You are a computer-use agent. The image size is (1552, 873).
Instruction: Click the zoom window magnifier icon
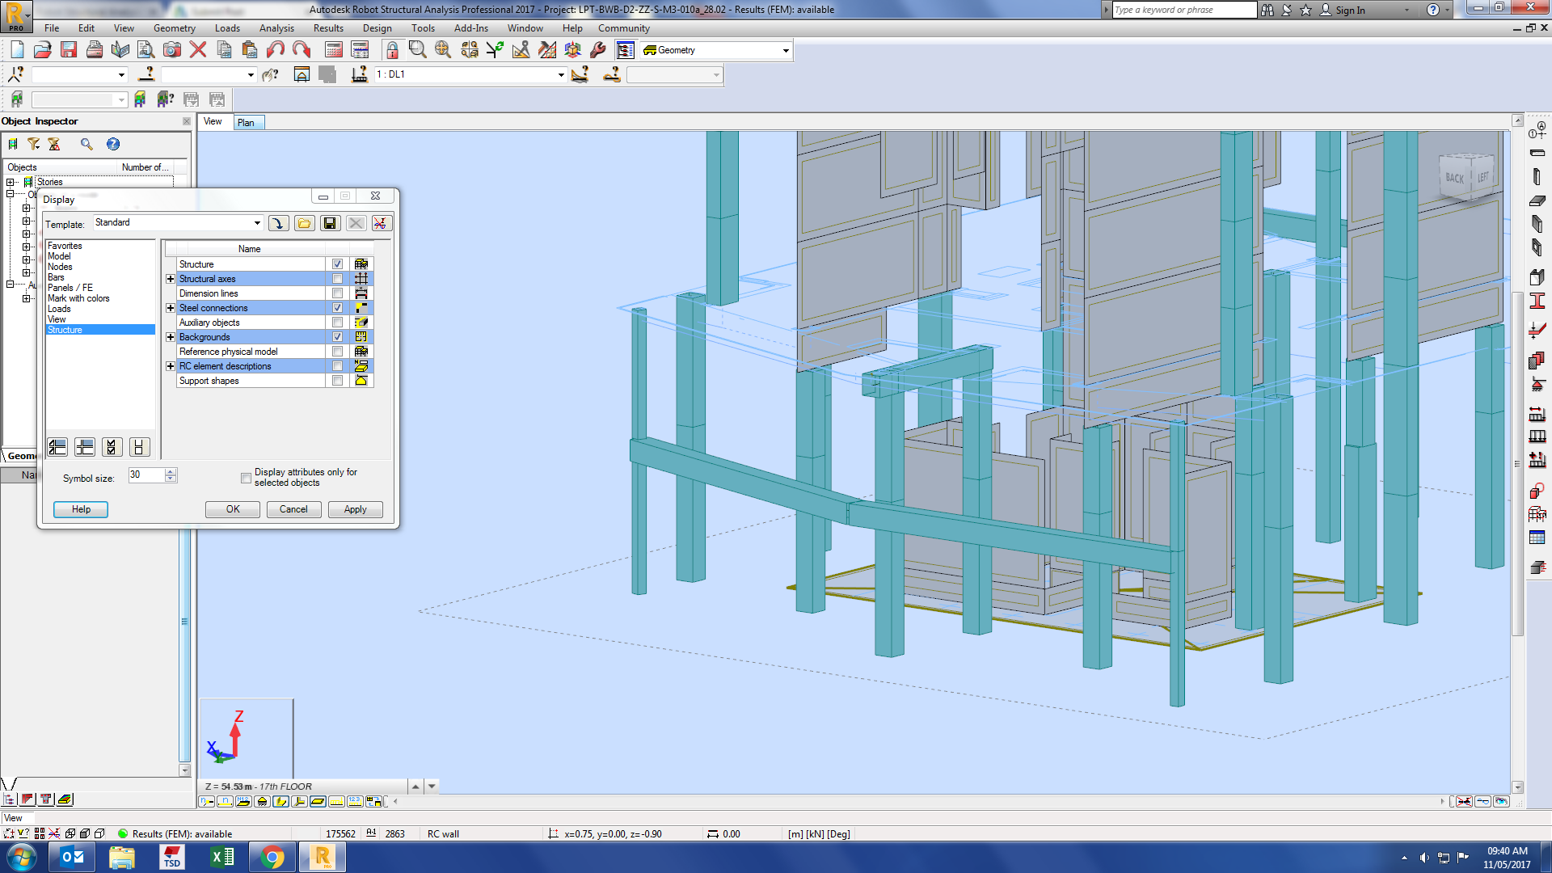[x=417, y=50]
